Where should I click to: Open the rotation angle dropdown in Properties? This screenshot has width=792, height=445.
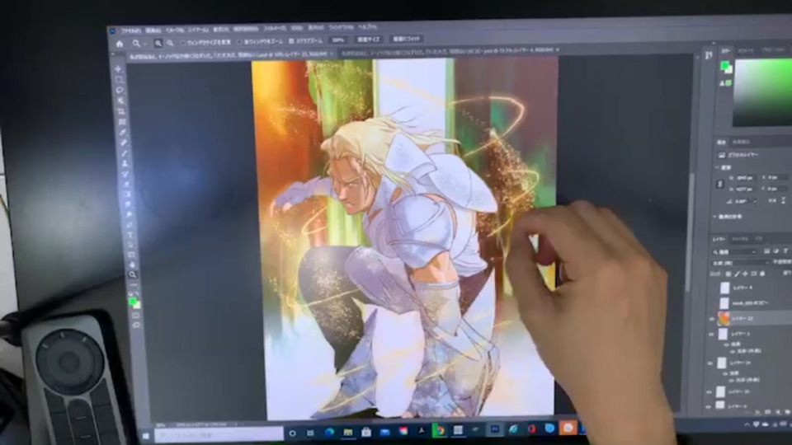(x=755, y=201)
